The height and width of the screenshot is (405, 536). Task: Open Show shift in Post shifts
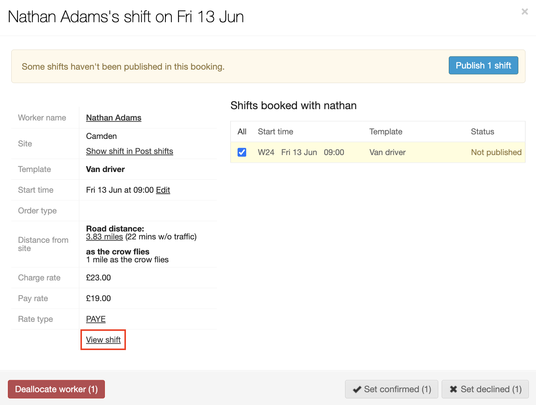click(x=129, y=151)
